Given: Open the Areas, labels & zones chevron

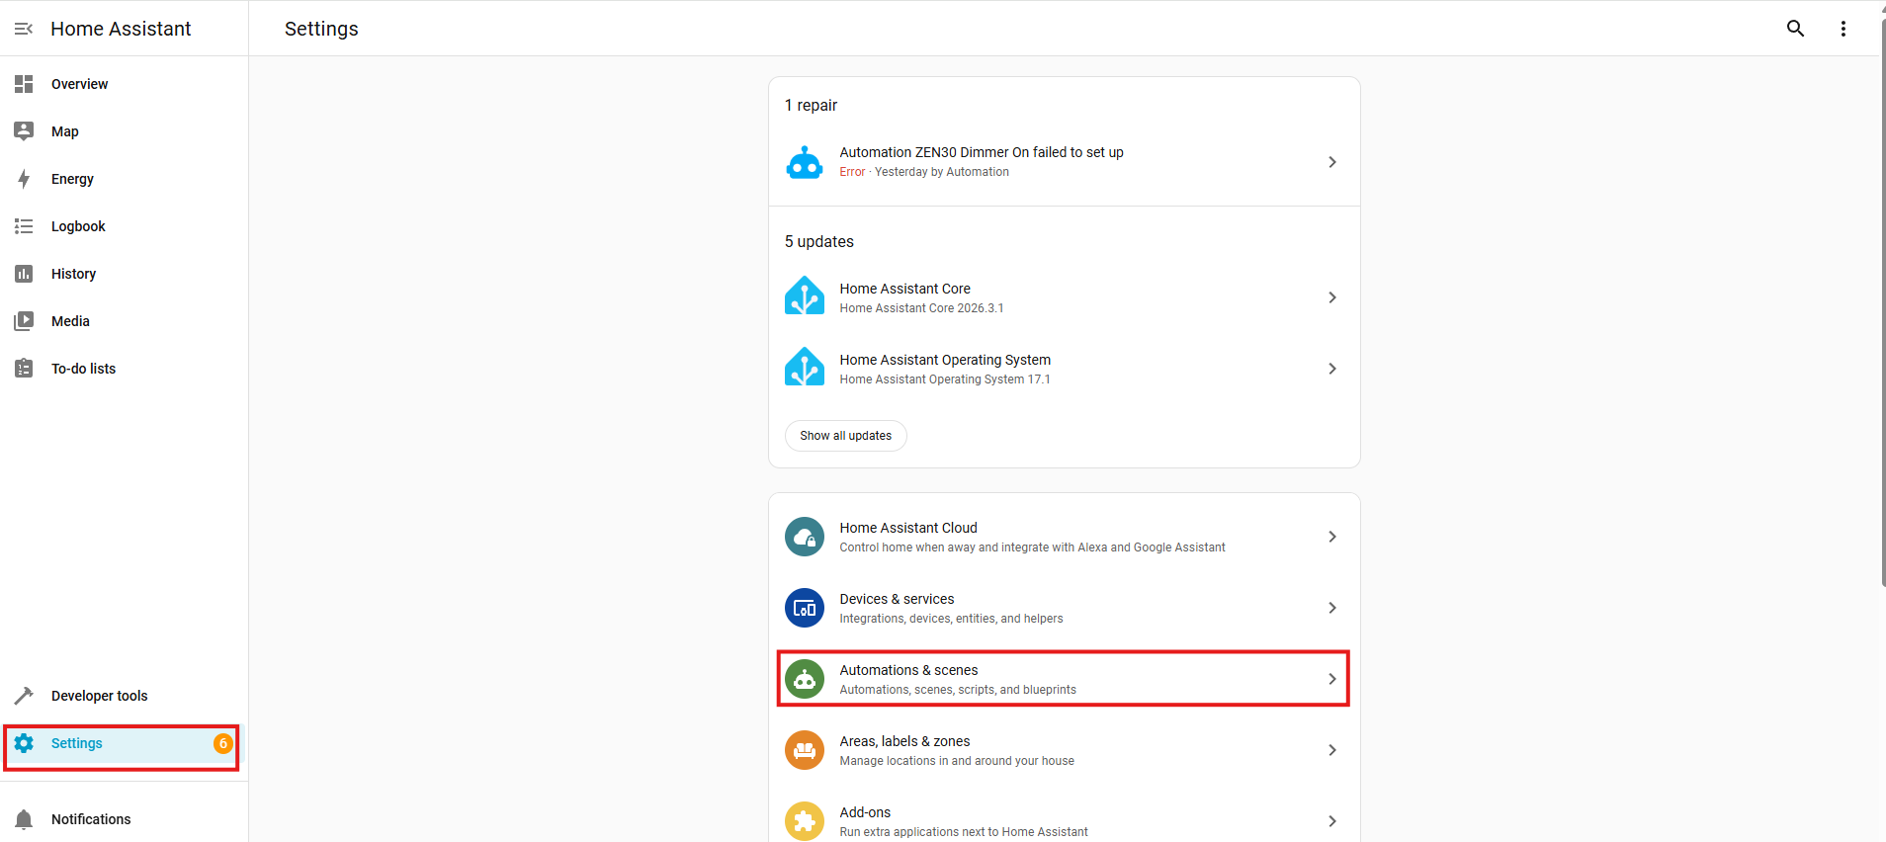Looking at the screenshot, I should tap(1332, 750).
